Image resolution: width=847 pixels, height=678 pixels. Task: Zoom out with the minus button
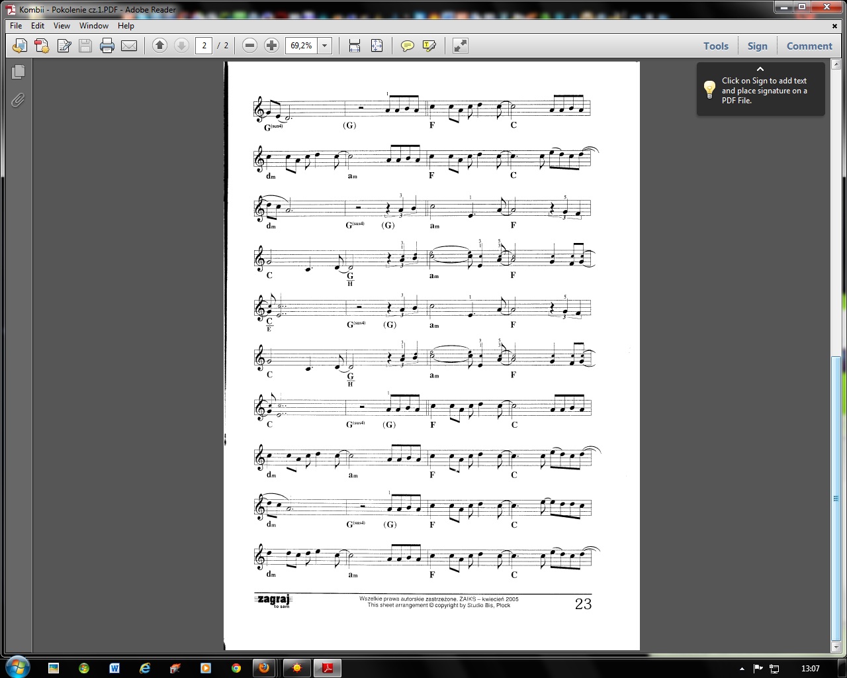[x=249, y=45]
